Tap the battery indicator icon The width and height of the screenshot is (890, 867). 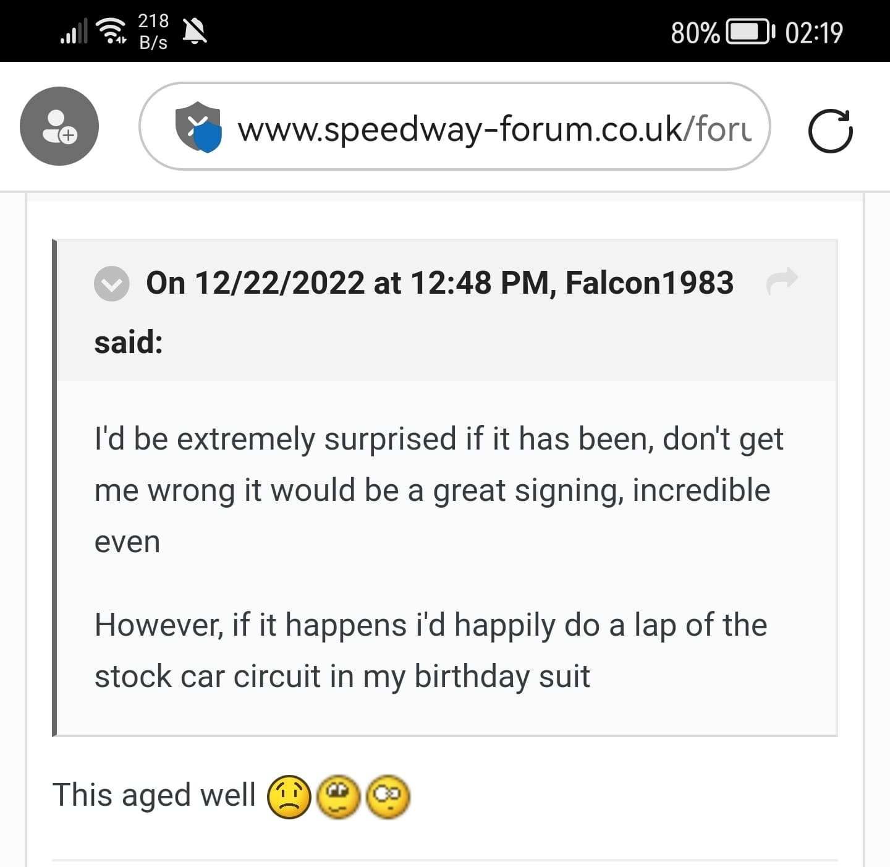[750, 32]
